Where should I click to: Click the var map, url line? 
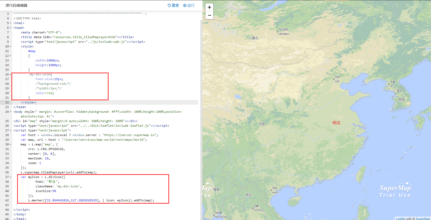[x=84, y=140]
